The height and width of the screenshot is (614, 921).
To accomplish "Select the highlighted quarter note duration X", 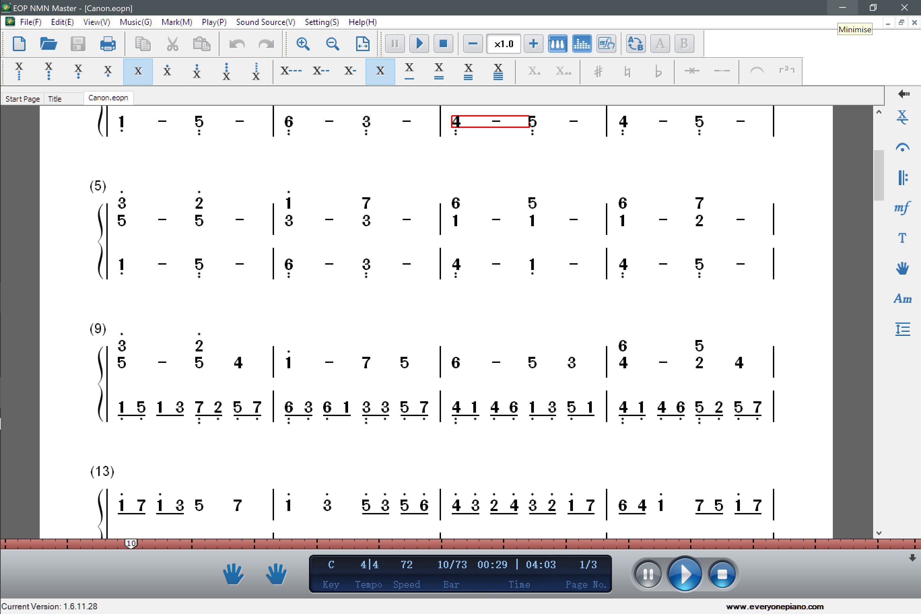I will tap(380, 71).
